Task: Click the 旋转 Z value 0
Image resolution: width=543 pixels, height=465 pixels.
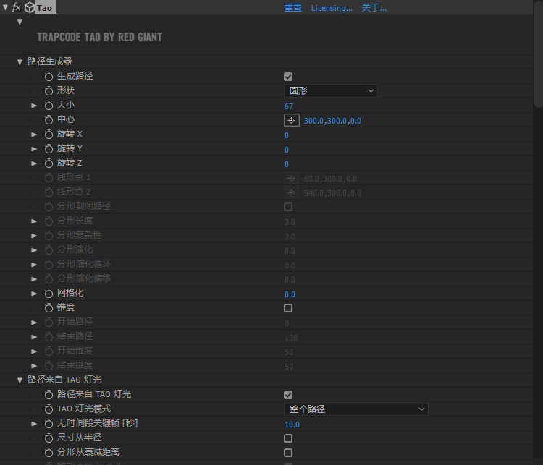Action: [x=287, y=164]
